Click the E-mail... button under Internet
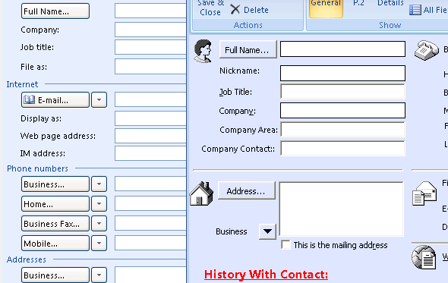 (55, 99)
